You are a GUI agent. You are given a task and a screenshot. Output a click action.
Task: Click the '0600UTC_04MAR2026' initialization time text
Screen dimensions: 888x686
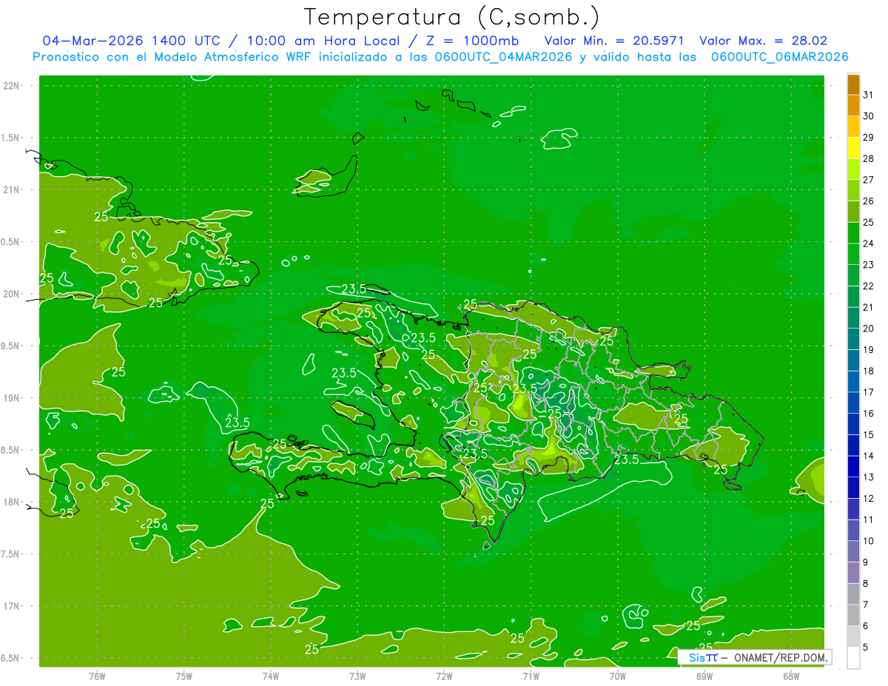502,57
